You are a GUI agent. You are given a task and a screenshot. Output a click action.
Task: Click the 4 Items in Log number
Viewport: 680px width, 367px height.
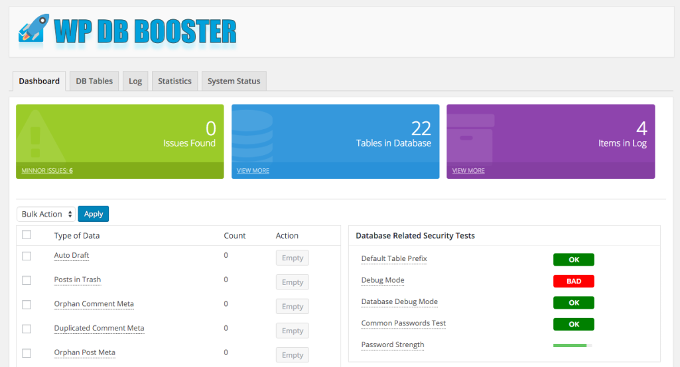coord(642,129)
